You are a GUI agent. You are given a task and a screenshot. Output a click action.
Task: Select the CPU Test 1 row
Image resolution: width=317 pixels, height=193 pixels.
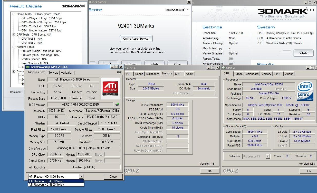click(x=32, y=39)
